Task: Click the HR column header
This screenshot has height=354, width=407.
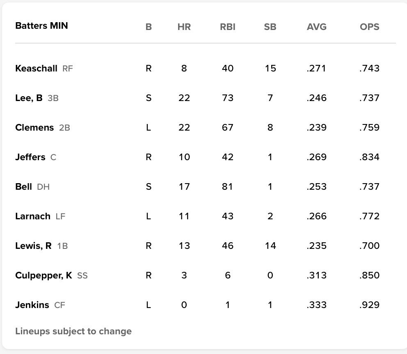Action: tap(184, 27)
